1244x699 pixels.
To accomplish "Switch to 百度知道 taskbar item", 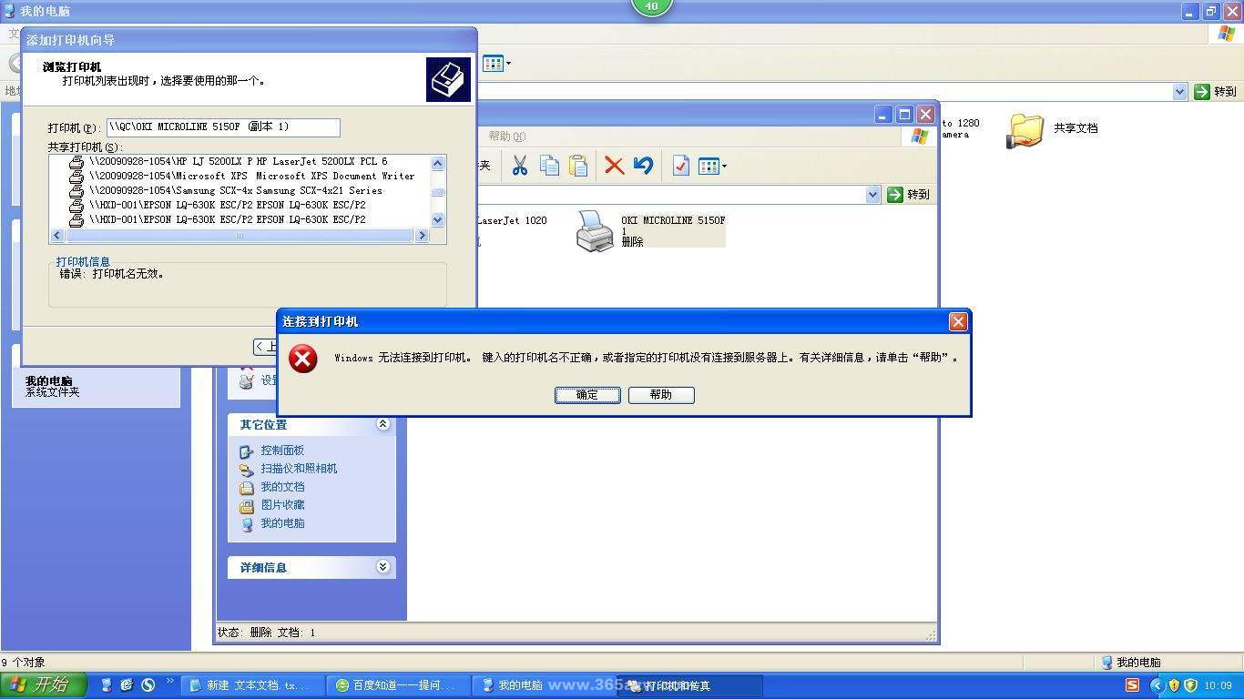I will click(399, 685).
